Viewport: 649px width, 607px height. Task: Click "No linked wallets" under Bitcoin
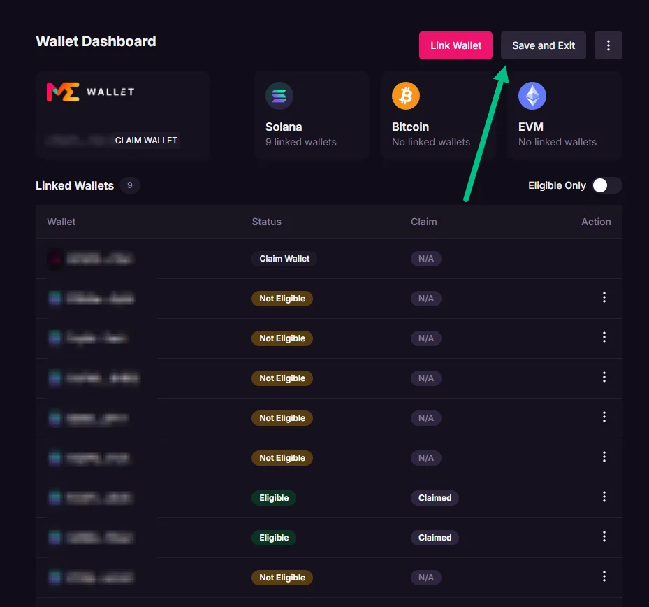click(x=431, y=142)
